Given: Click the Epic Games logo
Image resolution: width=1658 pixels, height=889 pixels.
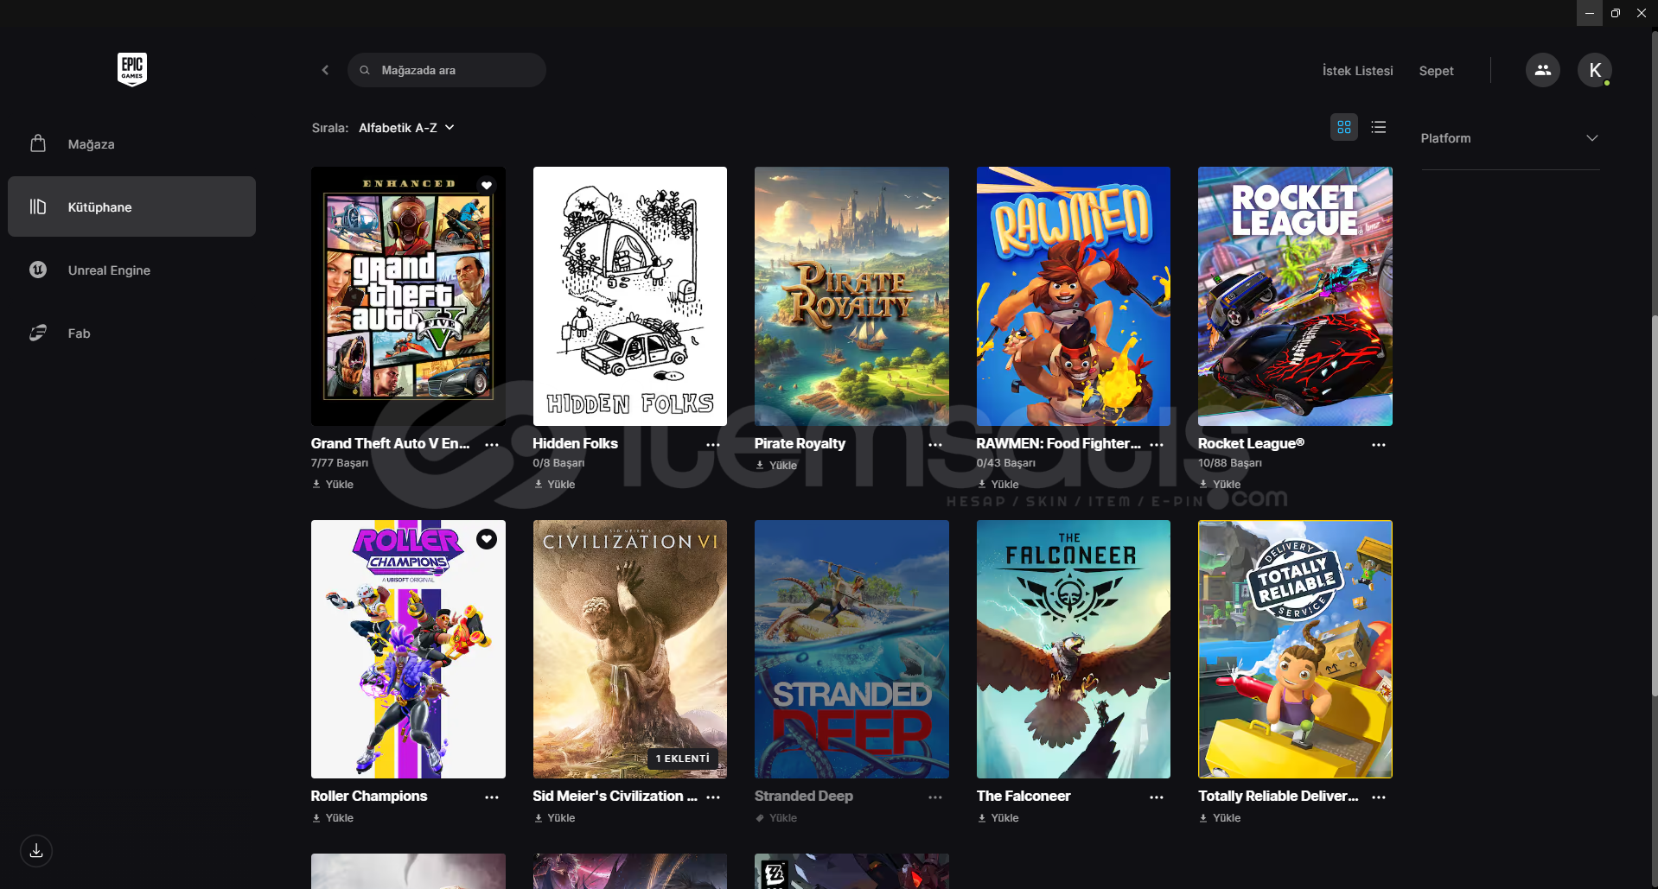Looking at the screenshot, I should [x=132, y=69].
